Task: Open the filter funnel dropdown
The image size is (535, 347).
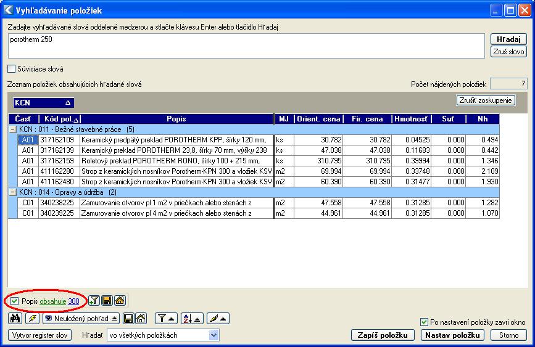Action: (x=166, y=319)
